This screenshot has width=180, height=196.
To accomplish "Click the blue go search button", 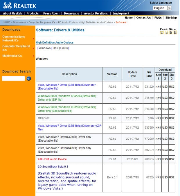I will click(29, 78).
